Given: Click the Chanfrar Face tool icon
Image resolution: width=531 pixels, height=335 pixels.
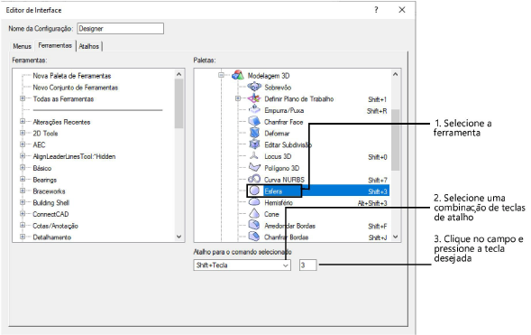Looking at the screenshot, I should tap(254, 121).
